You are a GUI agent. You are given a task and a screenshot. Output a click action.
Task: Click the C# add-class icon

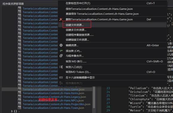pos(61,51)
